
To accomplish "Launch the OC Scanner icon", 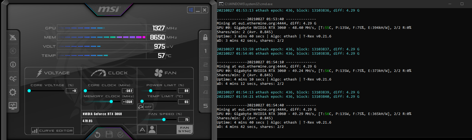I will (13, 79).
